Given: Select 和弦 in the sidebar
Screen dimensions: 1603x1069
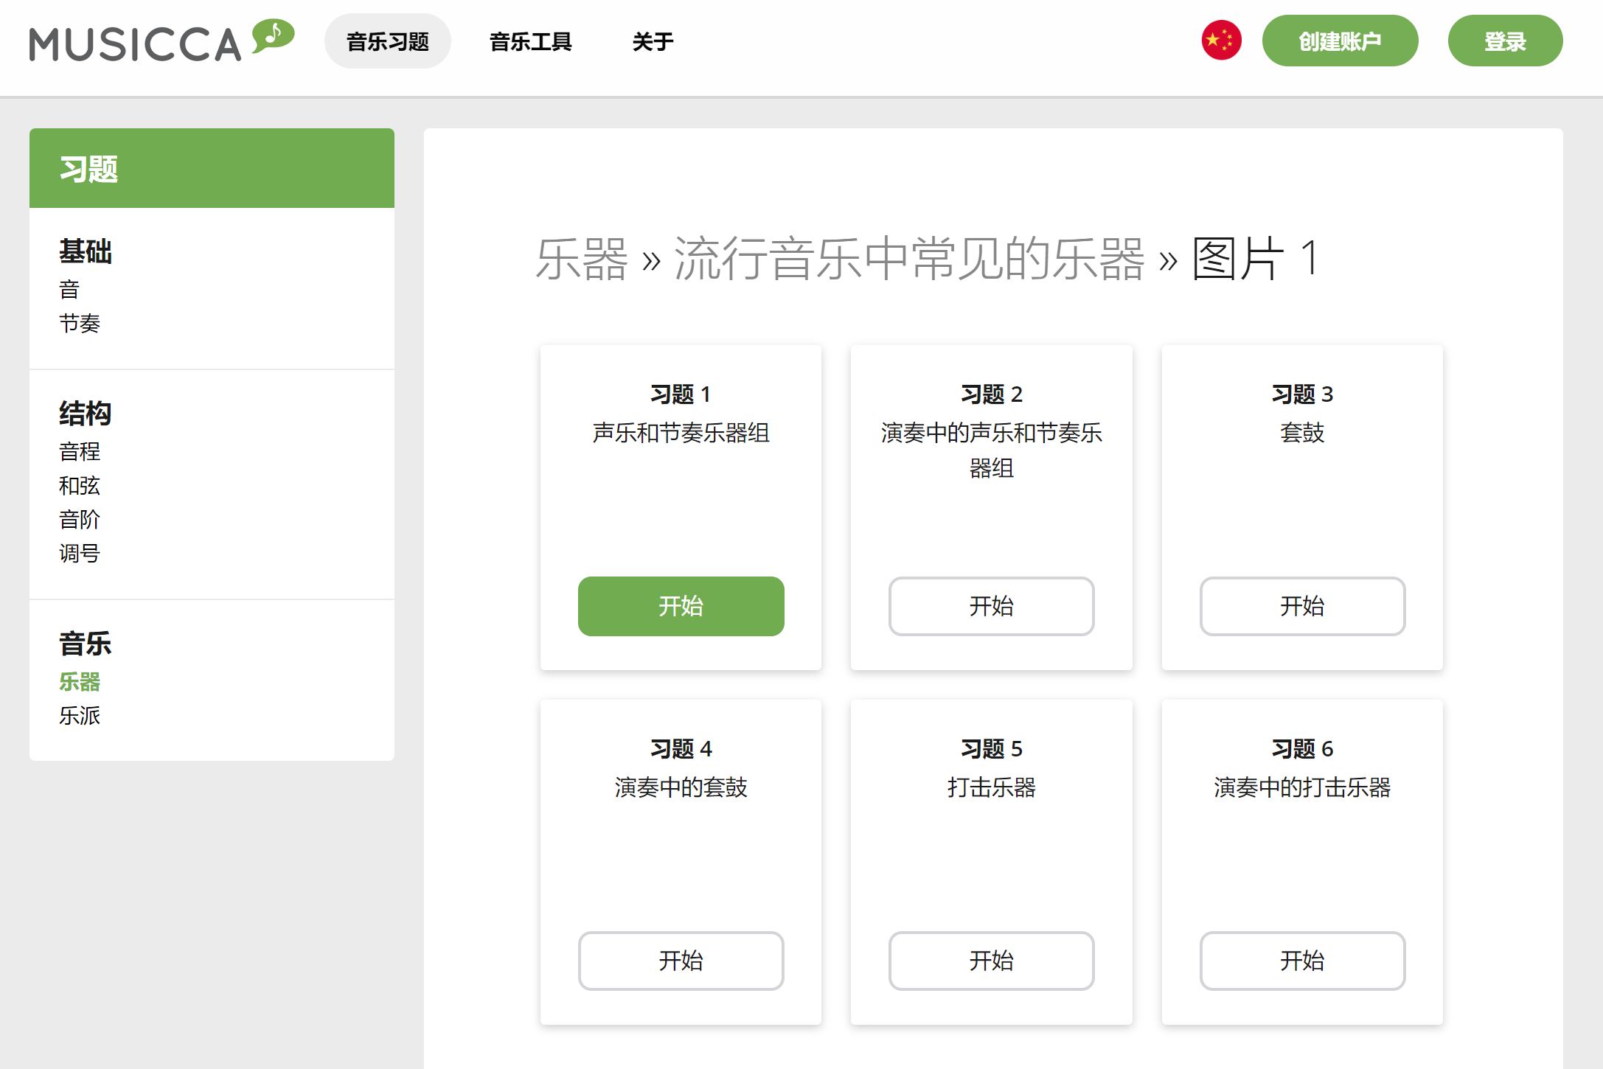Looking at the screenshot, I should [x=80, y=486].
